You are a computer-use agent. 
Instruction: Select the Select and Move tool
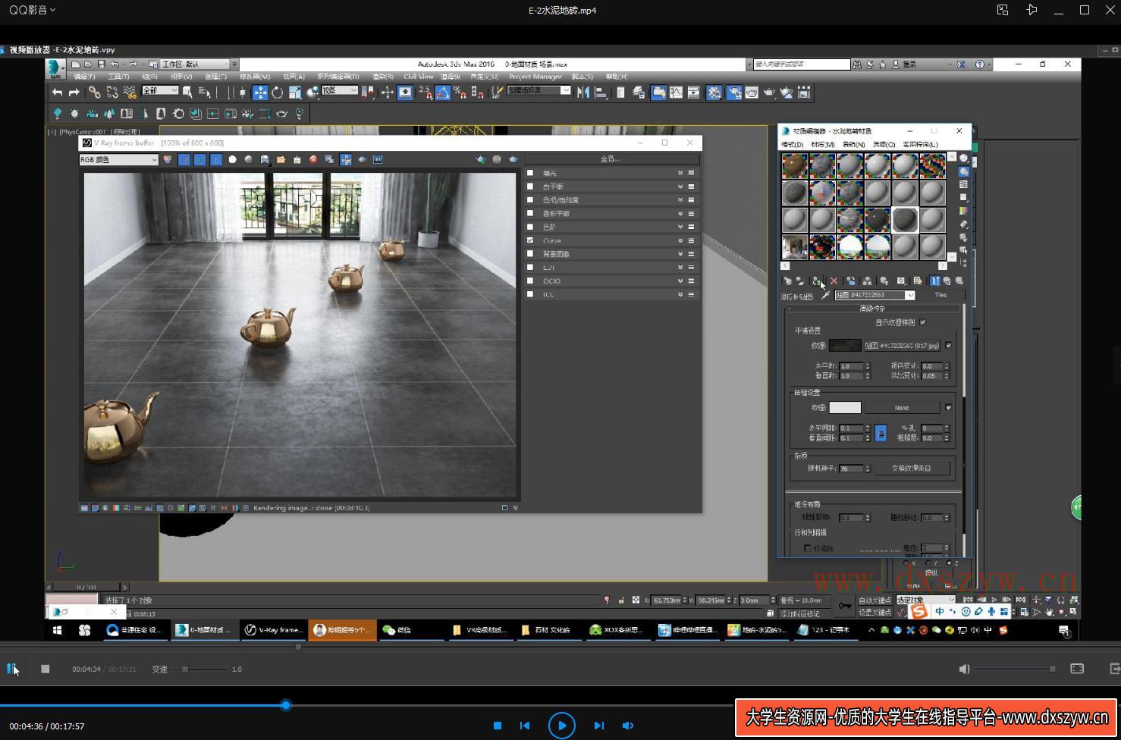coord(260,92)
